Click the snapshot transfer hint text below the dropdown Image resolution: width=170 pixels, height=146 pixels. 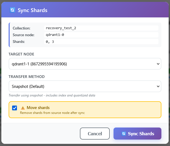[x=52, y=95]
